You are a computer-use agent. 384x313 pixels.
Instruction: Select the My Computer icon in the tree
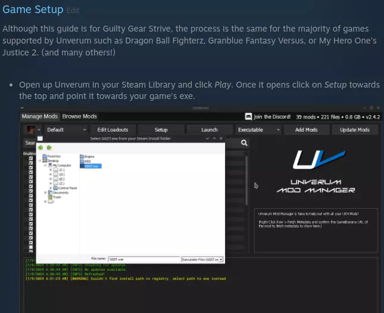50,165
